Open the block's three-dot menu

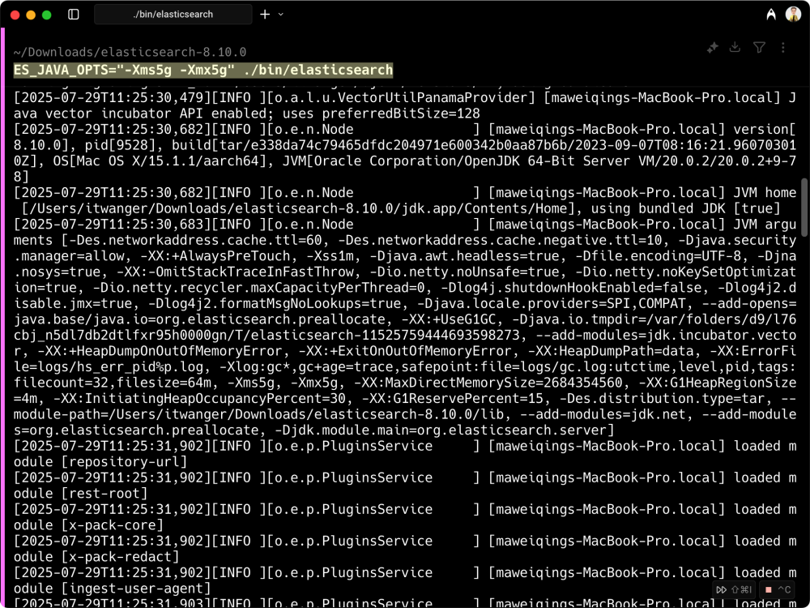tap(782, 48)
